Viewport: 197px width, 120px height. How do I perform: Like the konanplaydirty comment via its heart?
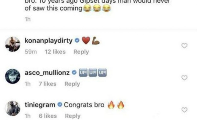(x=184, y=46)
